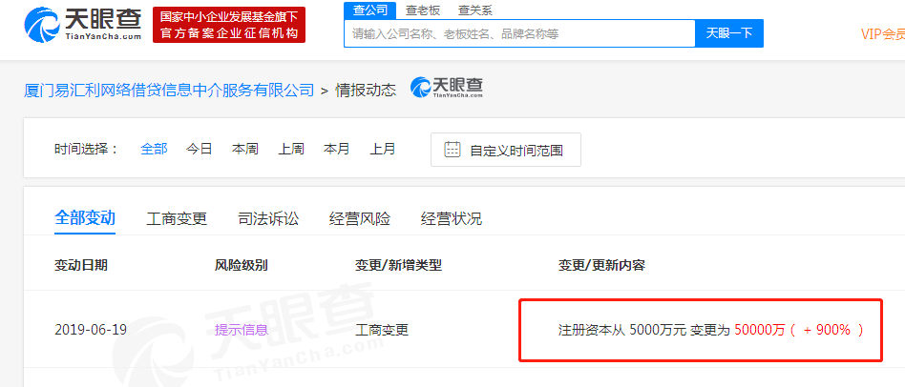Click the 变更/新增类型 column header
The width and height of the screenshot is (905, 387).
[398, 266]
